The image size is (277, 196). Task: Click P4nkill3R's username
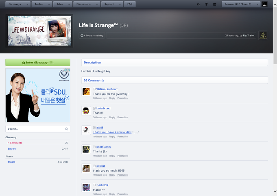point(102,185)
